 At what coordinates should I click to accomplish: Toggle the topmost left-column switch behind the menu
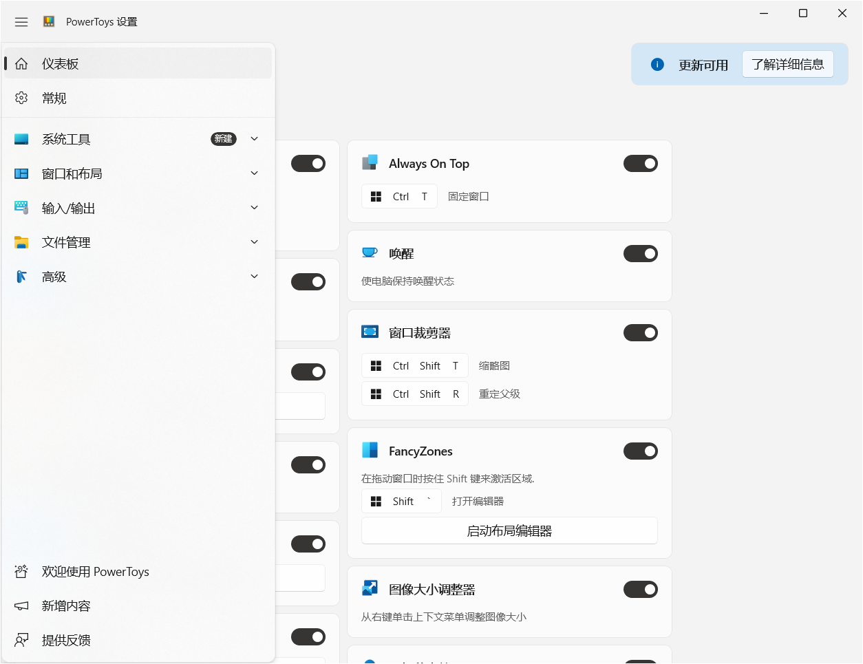(308, 164)
